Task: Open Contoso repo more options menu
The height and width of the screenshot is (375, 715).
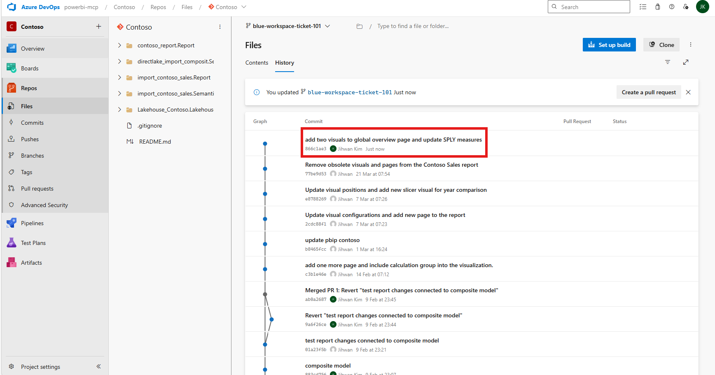Action: click(x=220, y=27)
